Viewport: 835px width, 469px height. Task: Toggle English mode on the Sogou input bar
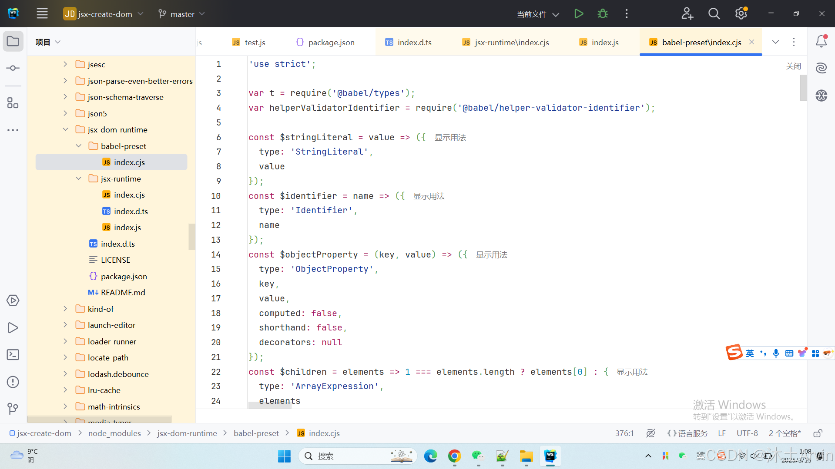750,353
